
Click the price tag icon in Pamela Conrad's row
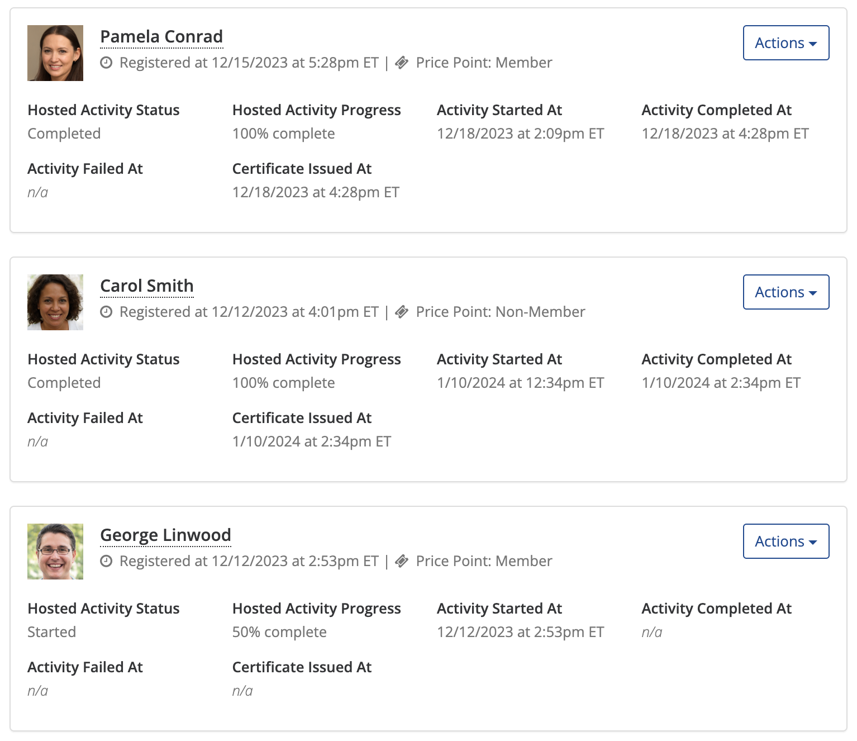coord(402,63)
